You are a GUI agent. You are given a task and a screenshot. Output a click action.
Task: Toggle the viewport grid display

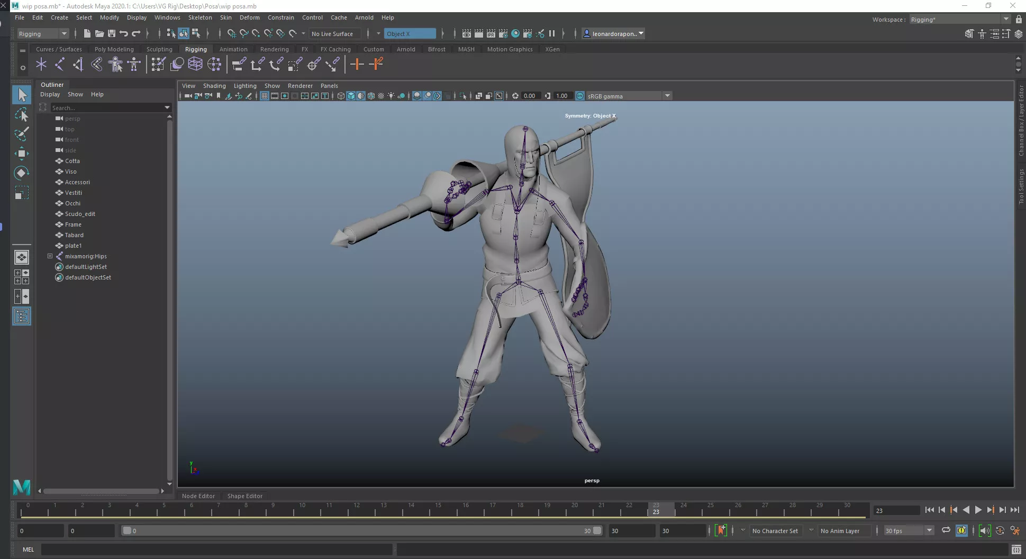[265, 96]
